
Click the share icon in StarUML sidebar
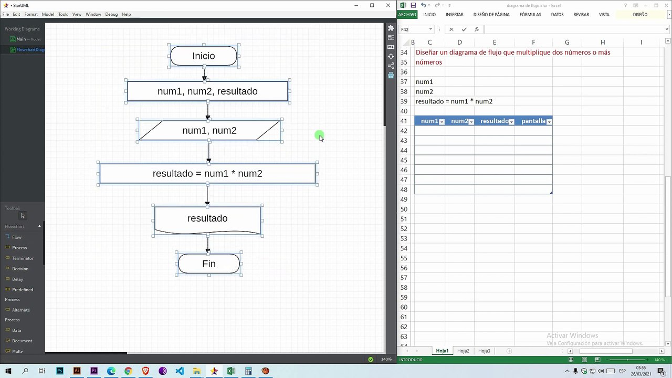391,66
